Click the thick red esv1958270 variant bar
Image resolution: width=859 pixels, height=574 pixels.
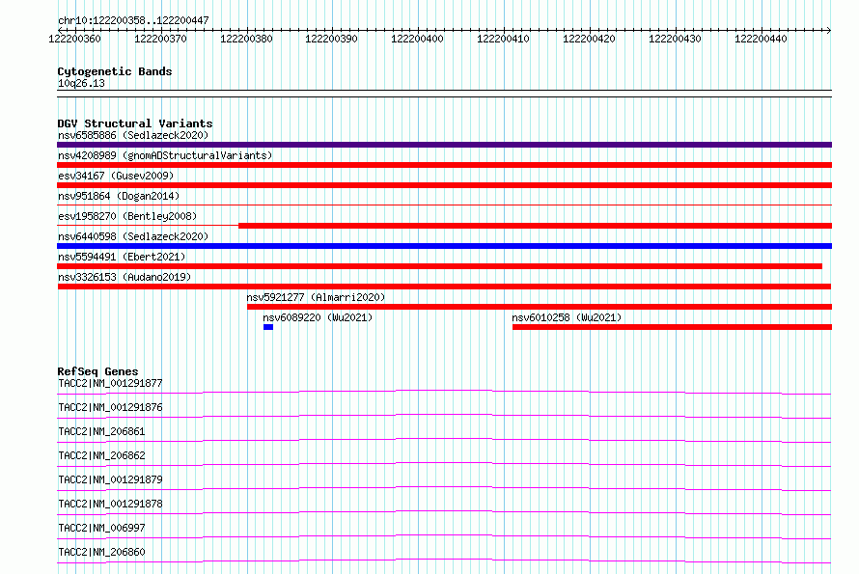click(536, 226)
